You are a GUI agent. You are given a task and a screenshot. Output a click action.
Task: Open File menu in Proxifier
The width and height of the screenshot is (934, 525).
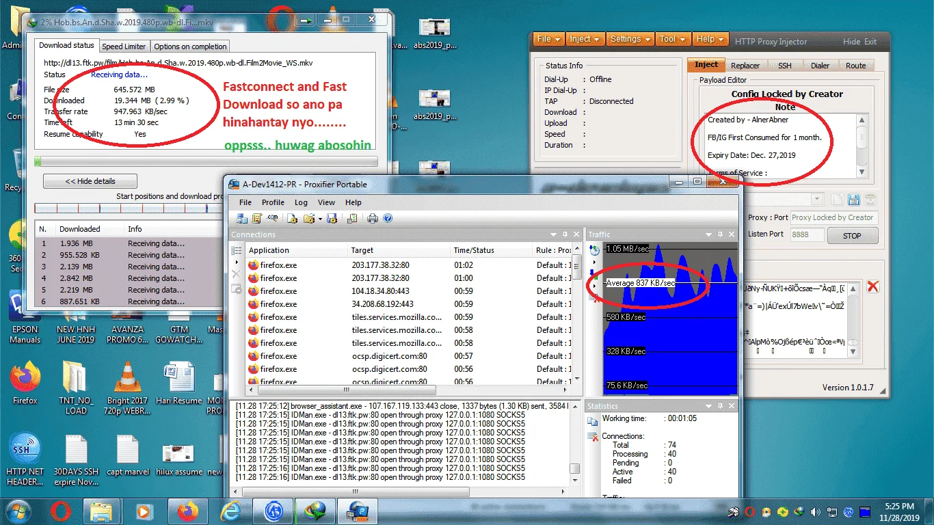[x=245, y=202]
